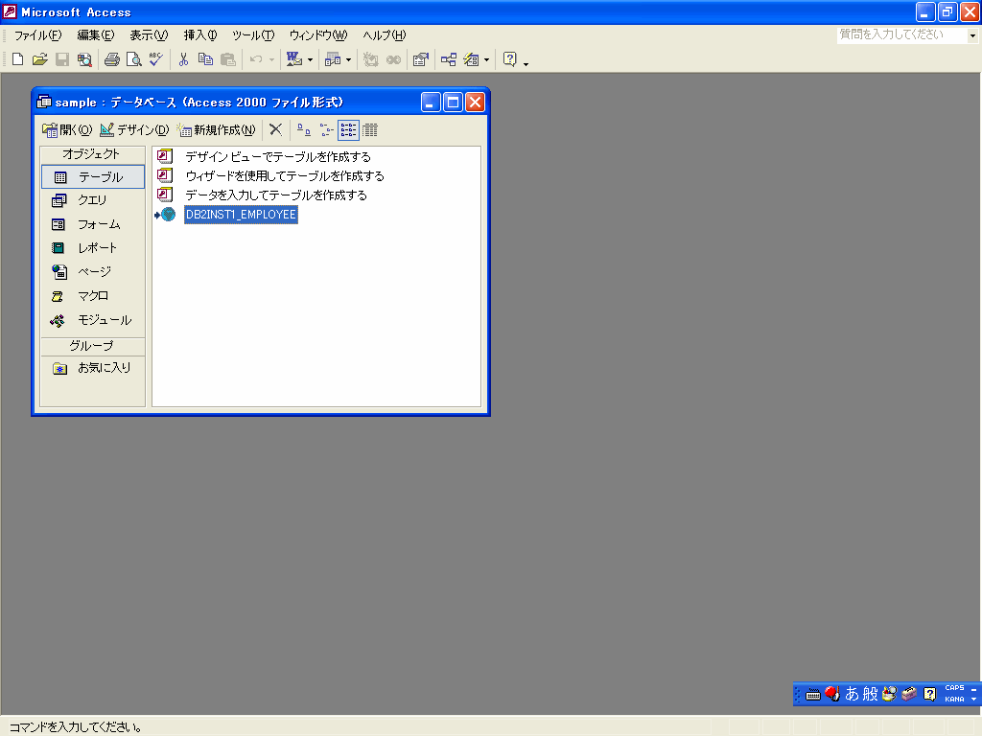Expand the Analyze dropdown arrow
The image size is (982, 736).
pyautogui.click(x=349, y=60)
